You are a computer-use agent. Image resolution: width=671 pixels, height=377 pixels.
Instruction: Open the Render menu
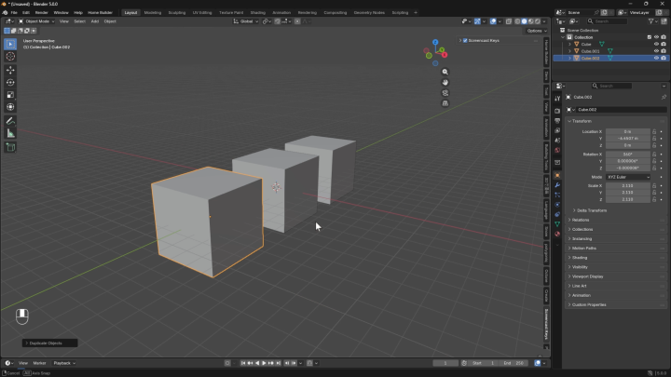point(42,13)
